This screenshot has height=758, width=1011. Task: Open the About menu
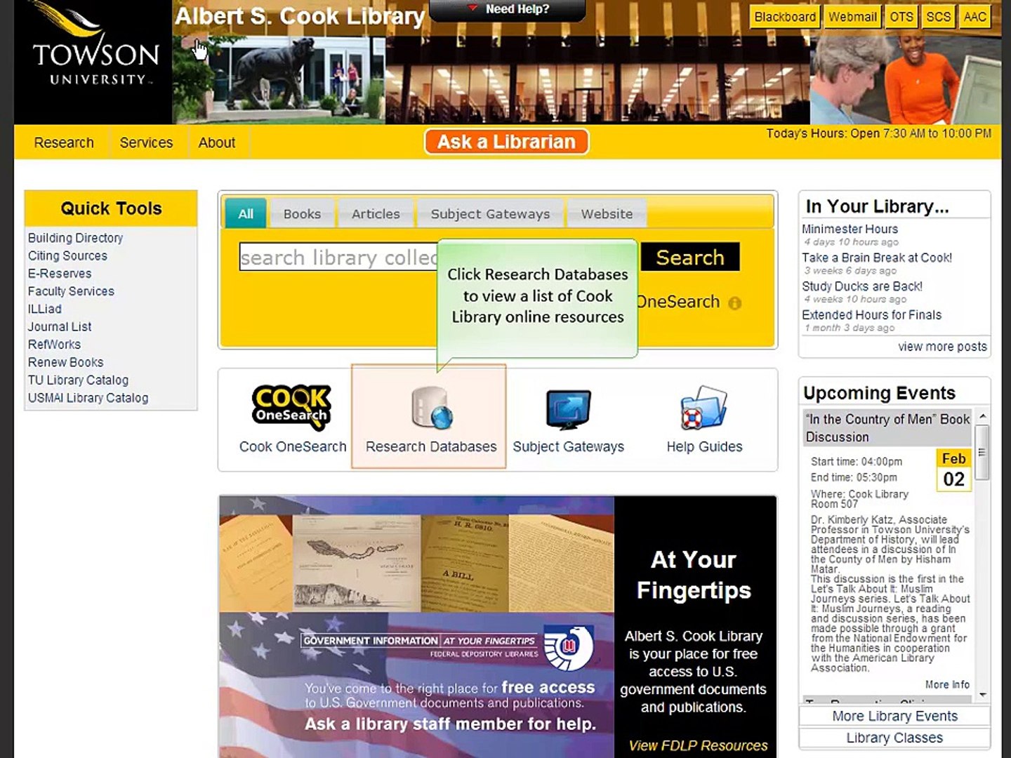coord(216,142)
